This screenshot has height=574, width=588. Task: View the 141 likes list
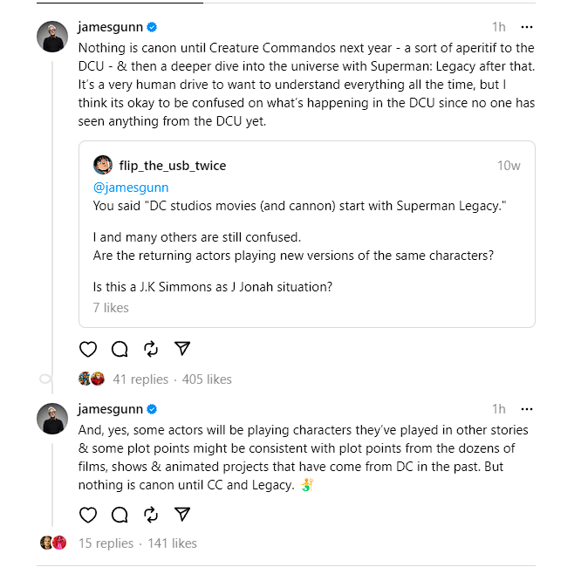tap(172, 543)
